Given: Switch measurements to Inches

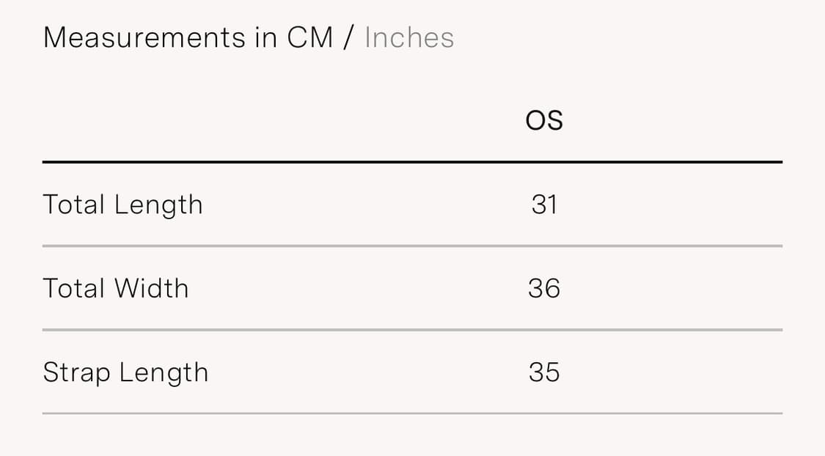Looking at the screenshot, I should (x=409, y=38).
